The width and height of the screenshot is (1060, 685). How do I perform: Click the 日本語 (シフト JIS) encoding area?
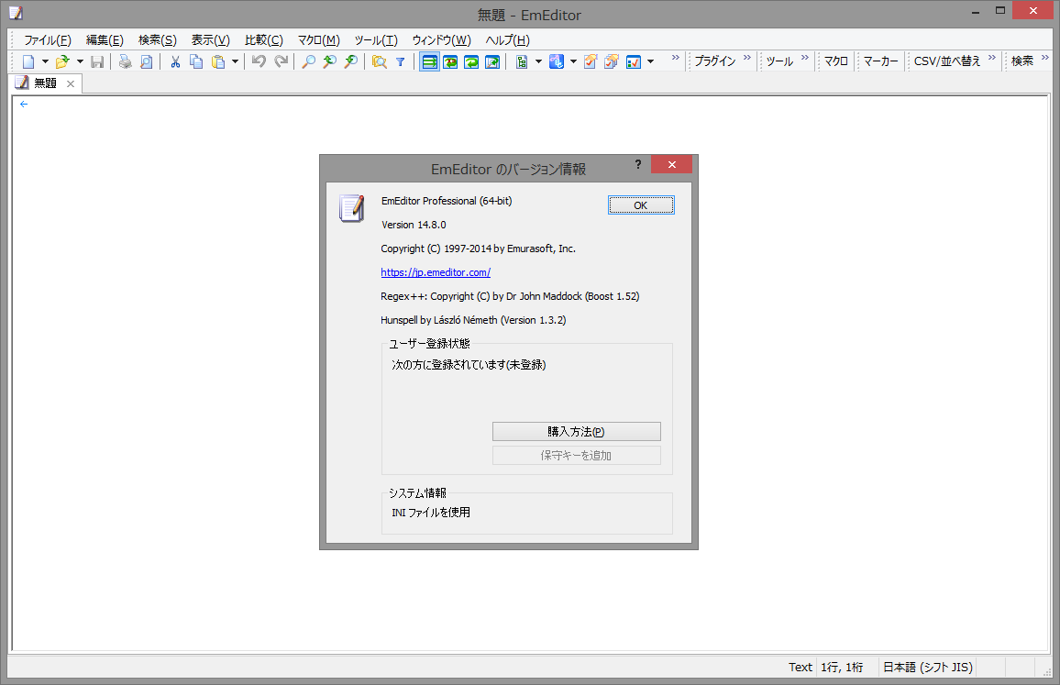[x=927, y=667]
